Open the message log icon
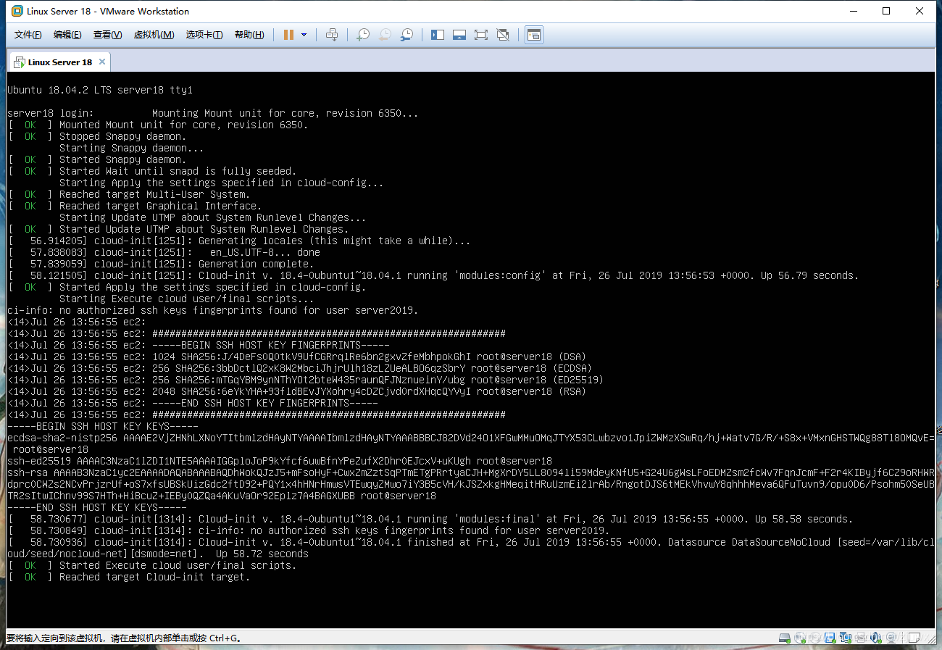The width and height of the screenshot is (942, 650). [914, 638]
